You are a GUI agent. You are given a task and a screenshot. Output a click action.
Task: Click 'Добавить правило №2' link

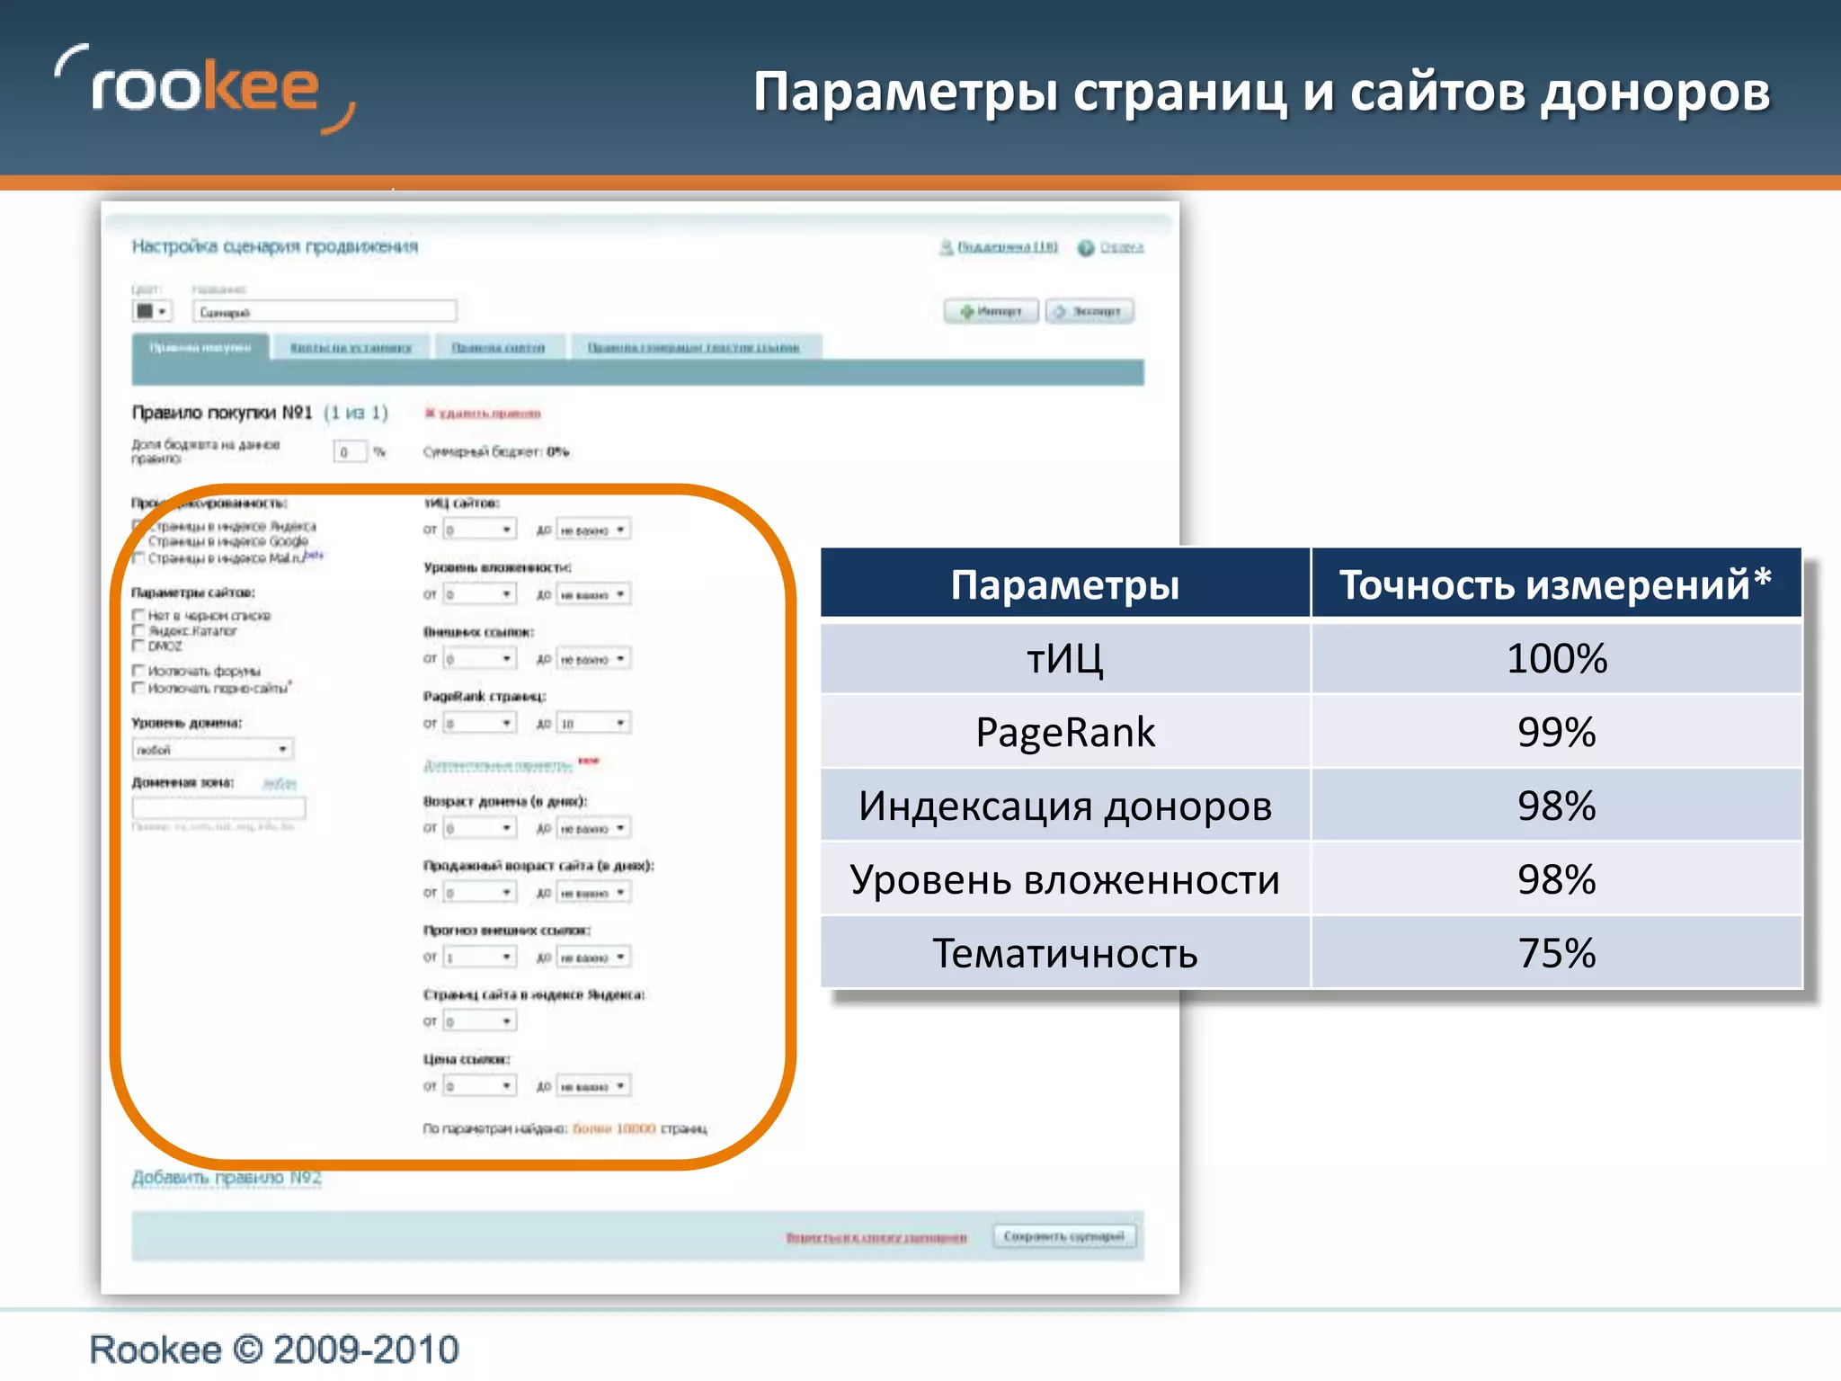click(x=227, y=1178)
